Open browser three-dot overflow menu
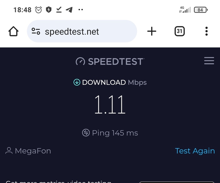 pyautogui.click(x=206, y=31)
